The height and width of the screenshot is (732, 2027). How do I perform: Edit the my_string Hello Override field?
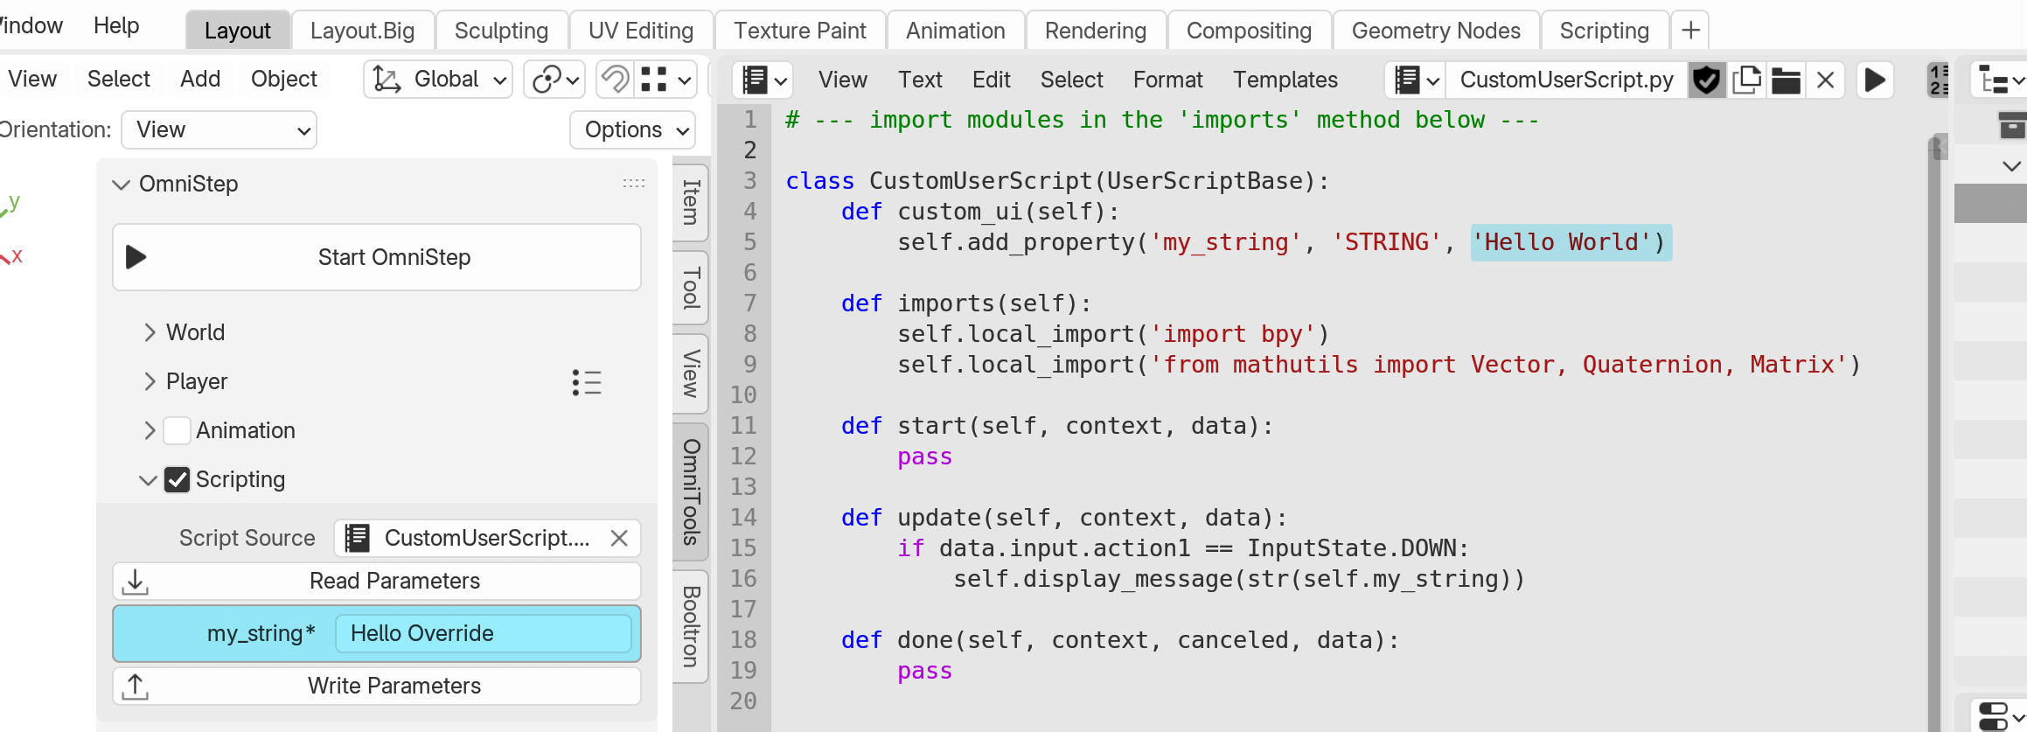pos(484,633)
